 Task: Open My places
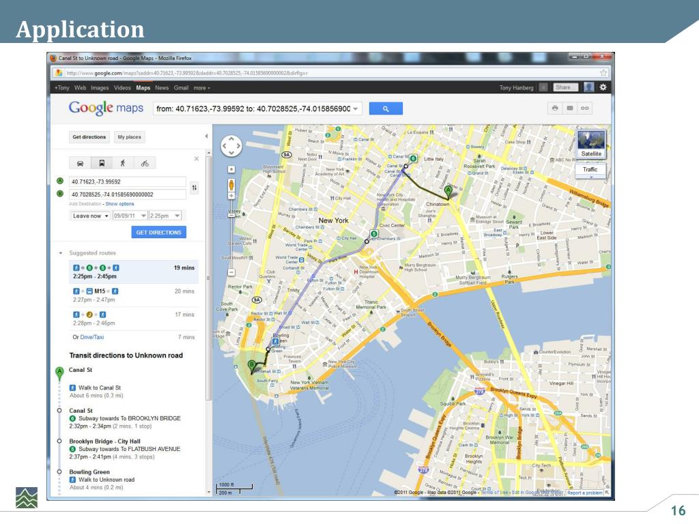129,137
